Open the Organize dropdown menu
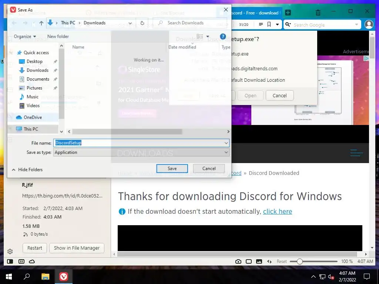The width and height of the screenshot is (379, 284). tap(25, 37)
